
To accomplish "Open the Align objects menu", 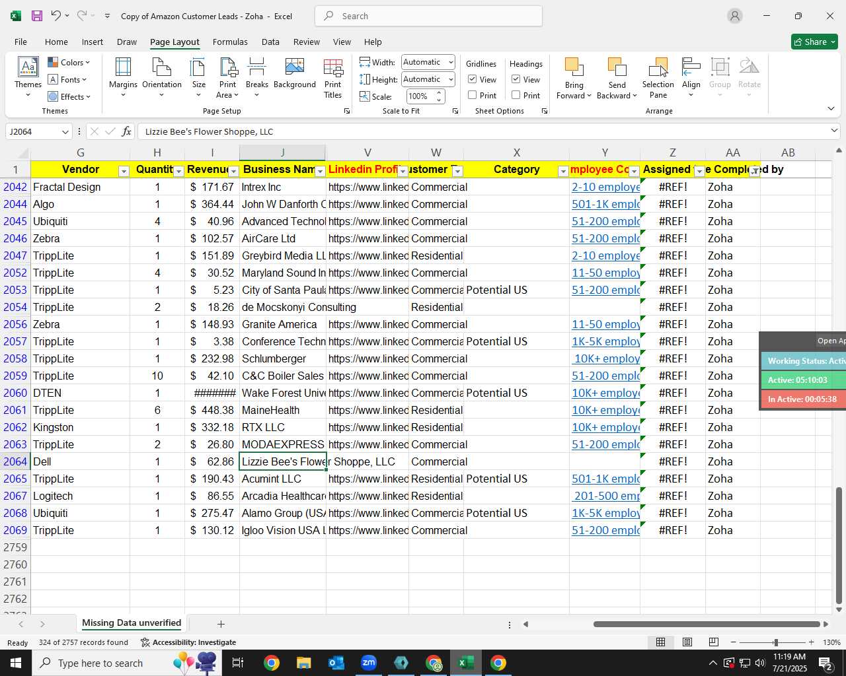I will pos(691,78).
